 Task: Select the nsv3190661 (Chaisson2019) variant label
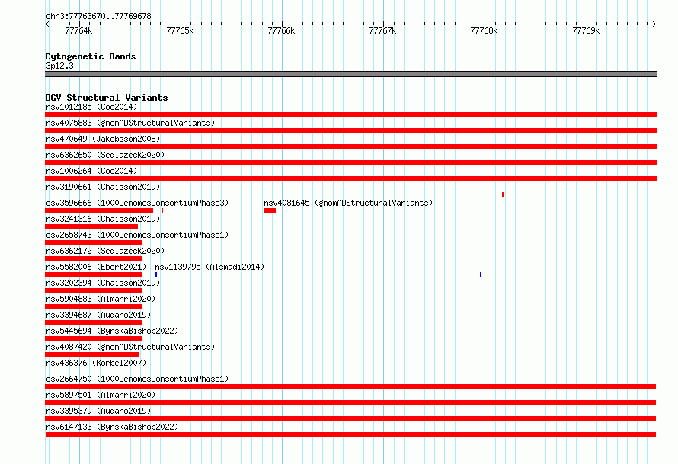pos(103,187)
